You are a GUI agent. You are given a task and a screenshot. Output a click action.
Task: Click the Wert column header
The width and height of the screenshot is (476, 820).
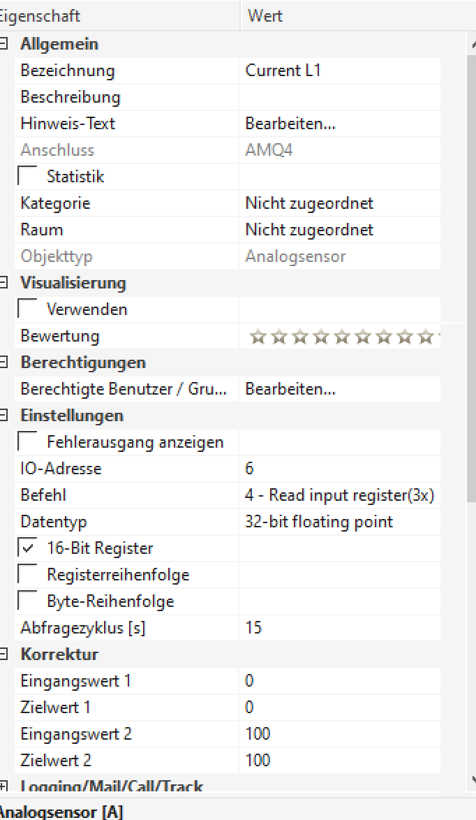click(265, 15)
